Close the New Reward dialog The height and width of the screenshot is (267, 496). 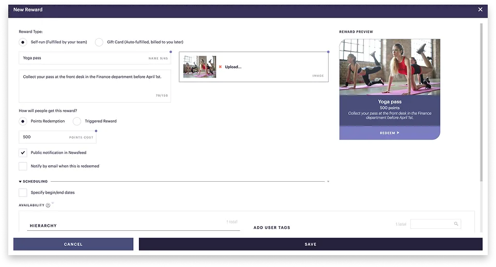(x=480, y=9)
